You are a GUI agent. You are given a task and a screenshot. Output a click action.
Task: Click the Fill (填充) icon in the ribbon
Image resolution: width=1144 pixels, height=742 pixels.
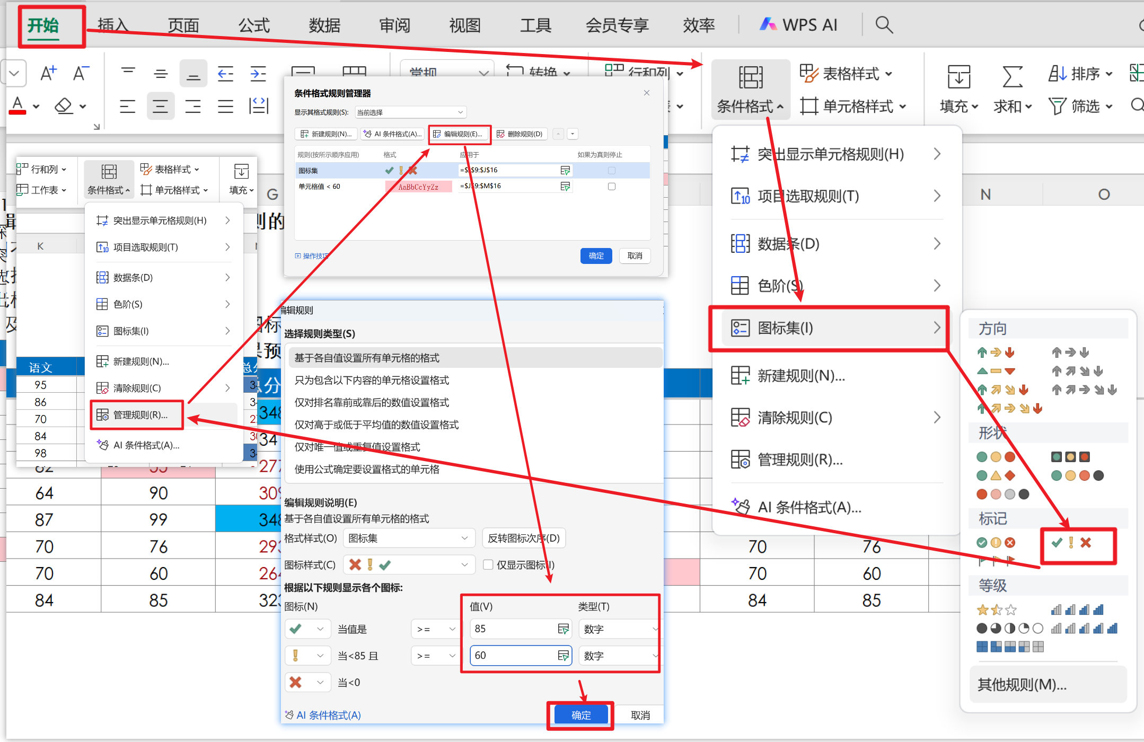point(958,77)
